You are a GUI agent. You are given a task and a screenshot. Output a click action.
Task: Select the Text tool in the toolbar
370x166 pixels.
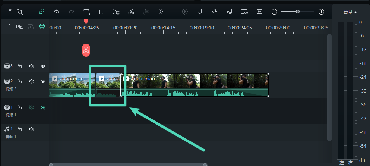point(86,12)
